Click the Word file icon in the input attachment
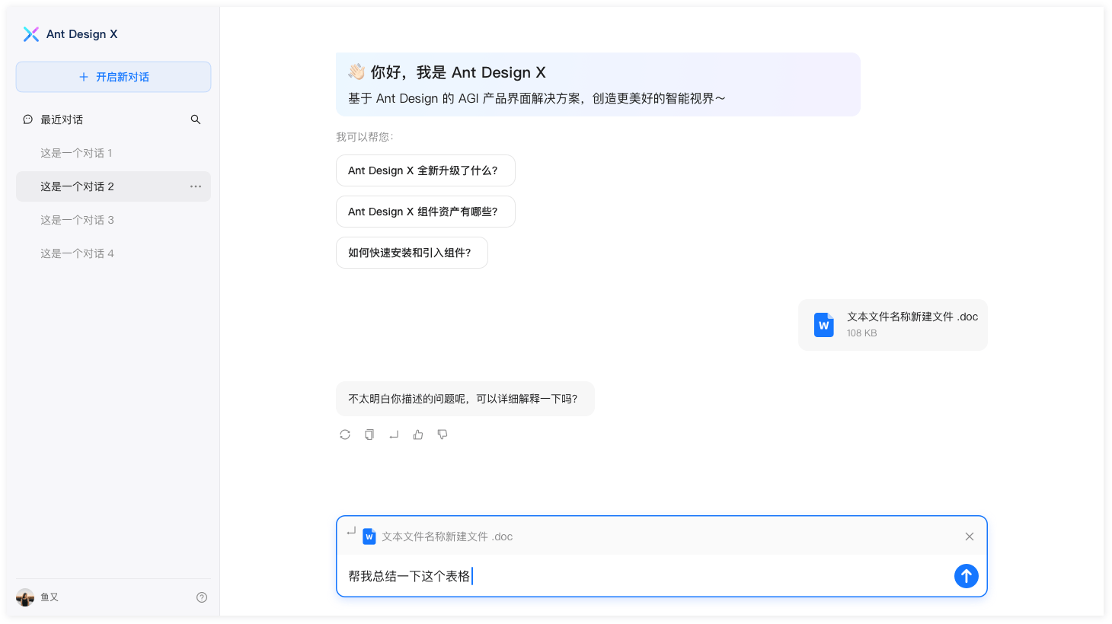 click(x=369, y=536)
